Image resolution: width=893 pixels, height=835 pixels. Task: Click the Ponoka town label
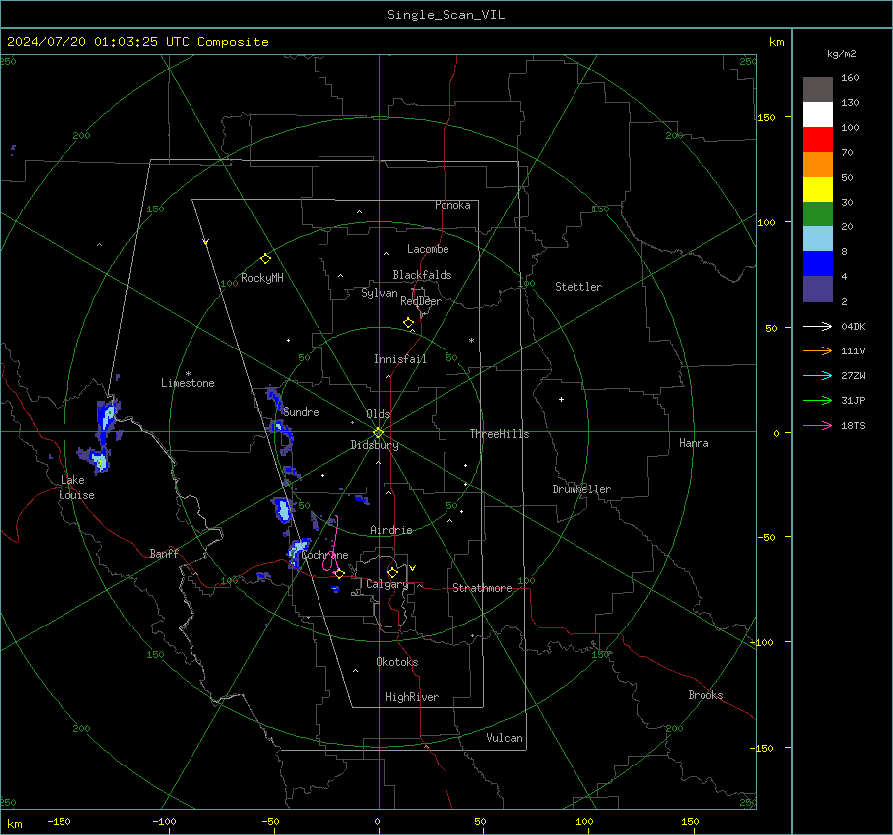click(452, 205)
